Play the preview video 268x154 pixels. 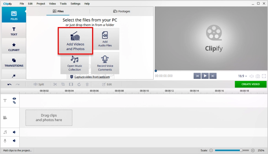(205, 76)
